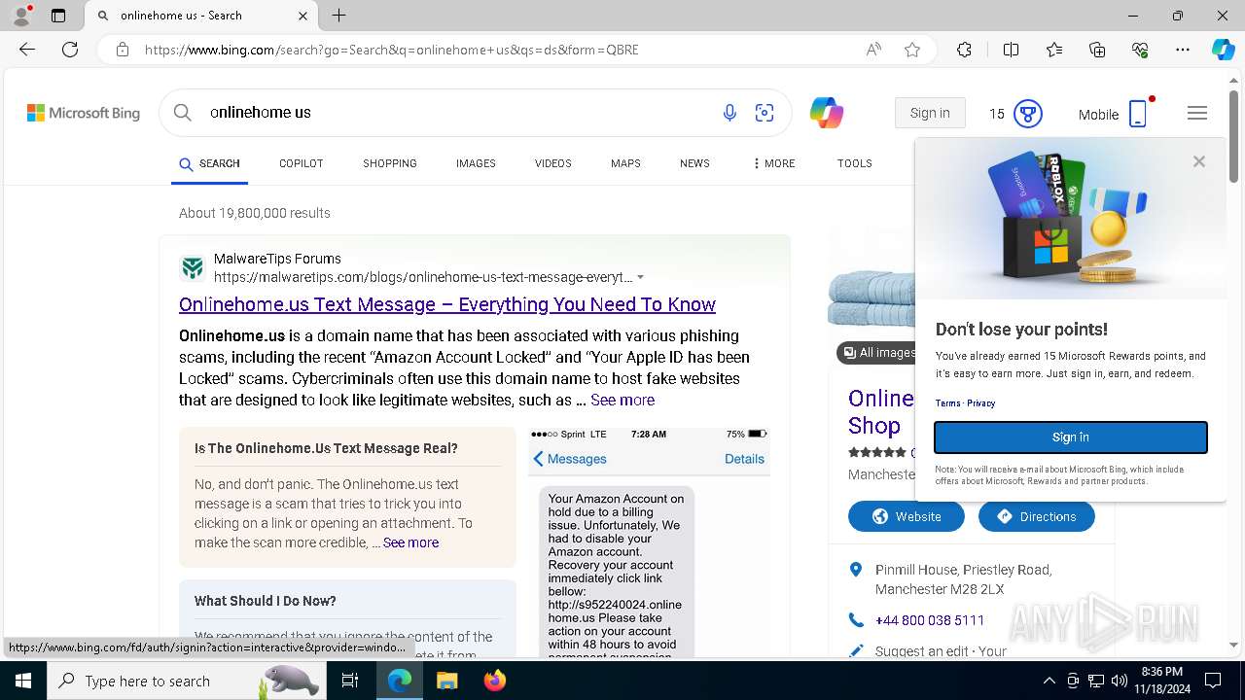Open browser Extensions icon
Image resolution: width=1245 pixels, height=700 pixels.
click(964, 50)
